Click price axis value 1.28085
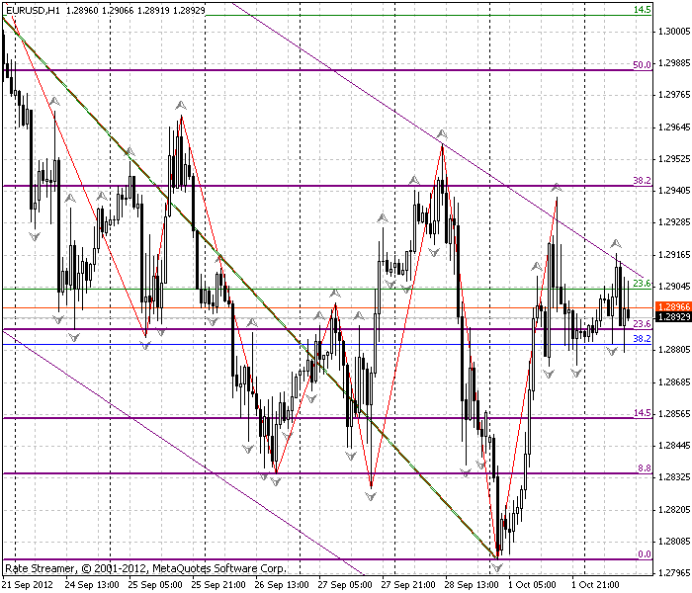Image resolution: width=692 pixels, height=593 pixels. [x=674, y=542]
